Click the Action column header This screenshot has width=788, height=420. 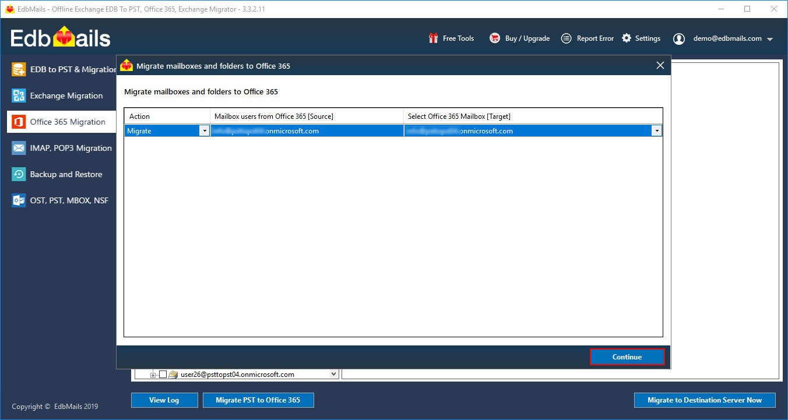pos(167,117)
